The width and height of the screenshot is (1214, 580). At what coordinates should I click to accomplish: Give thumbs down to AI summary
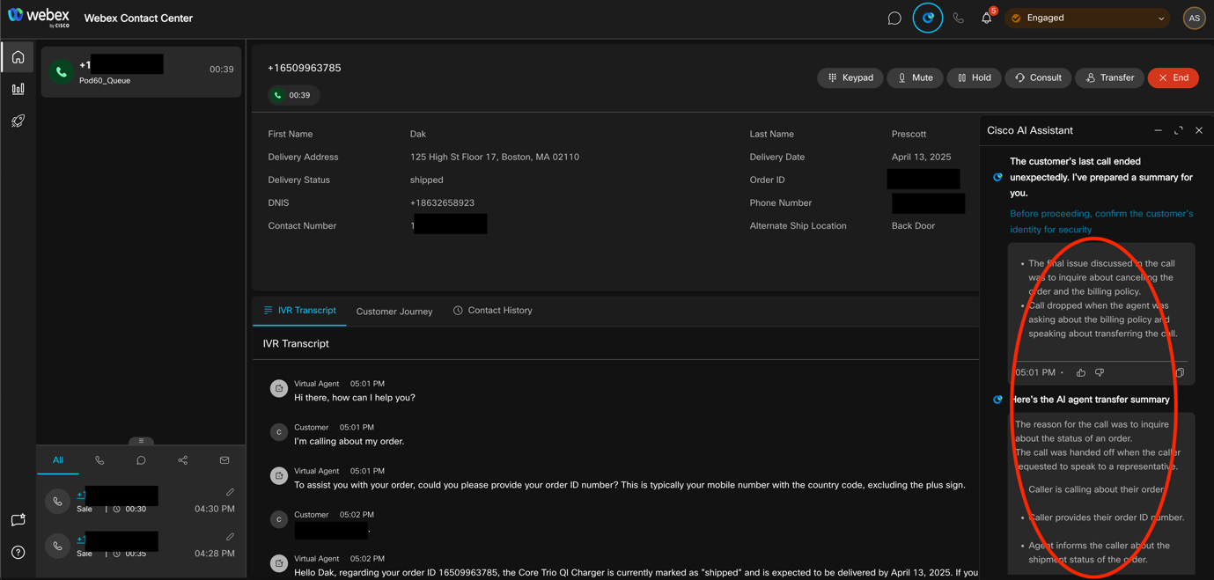(1100, 372)
